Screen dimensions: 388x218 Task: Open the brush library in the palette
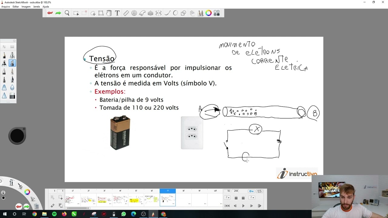pyautogui.click(x=12, y=47)
